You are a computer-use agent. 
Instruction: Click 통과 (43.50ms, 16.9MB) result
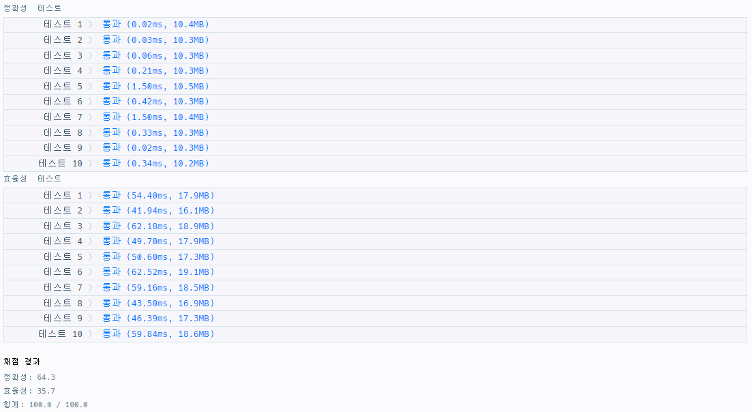click(x=158, y=303)
